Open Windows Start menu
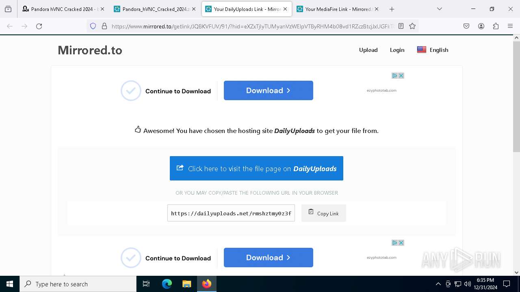This screenshot has width=520, height=292. pos(10,284)
